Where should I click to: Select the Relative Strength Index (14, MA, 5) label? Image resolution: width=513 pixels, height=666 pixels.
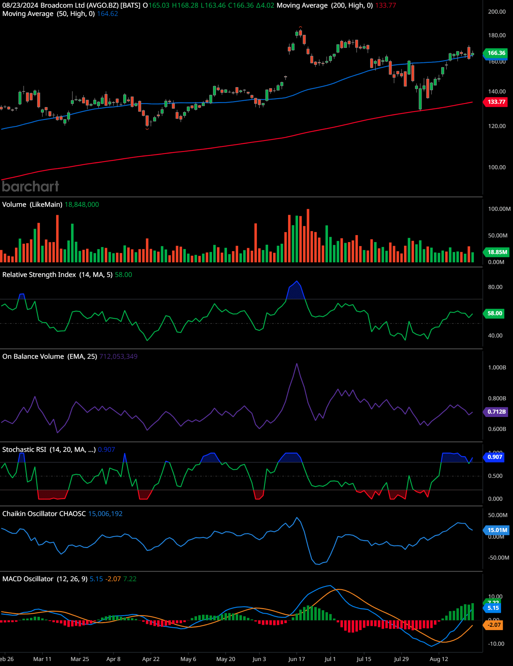point(57,275)
